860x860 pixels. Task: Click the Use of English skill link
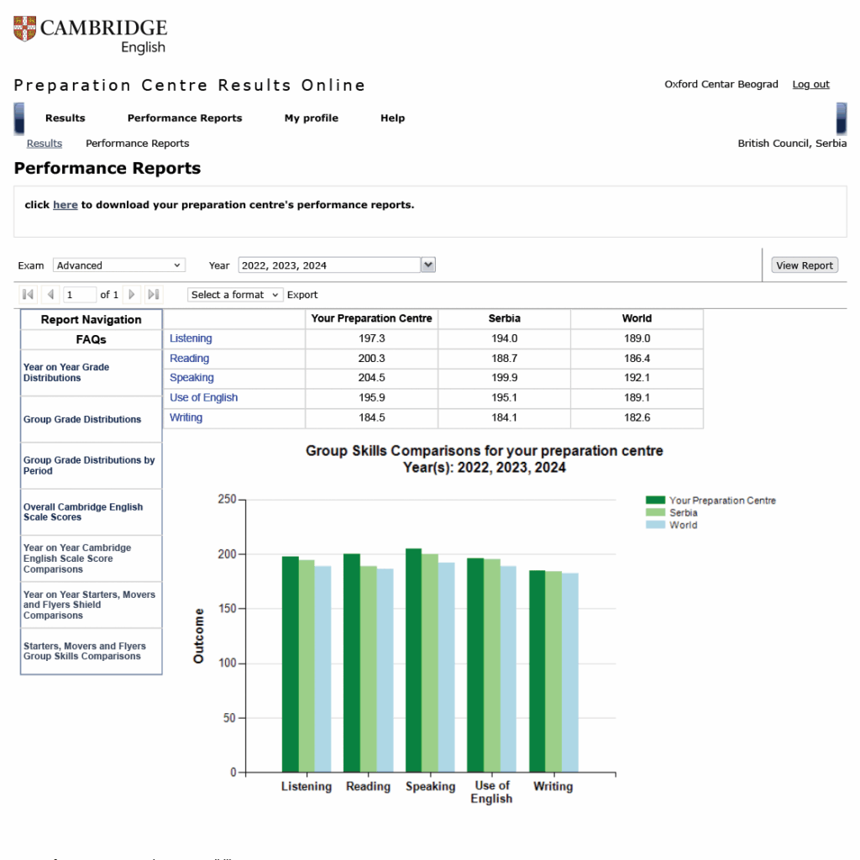(x=203, y=397)
